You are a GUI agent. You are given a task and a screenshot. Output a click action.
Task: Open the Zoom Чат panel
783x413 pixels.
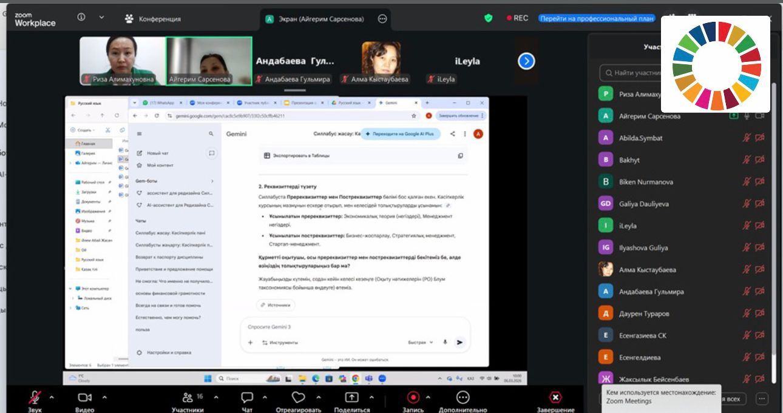coord(246,397)
